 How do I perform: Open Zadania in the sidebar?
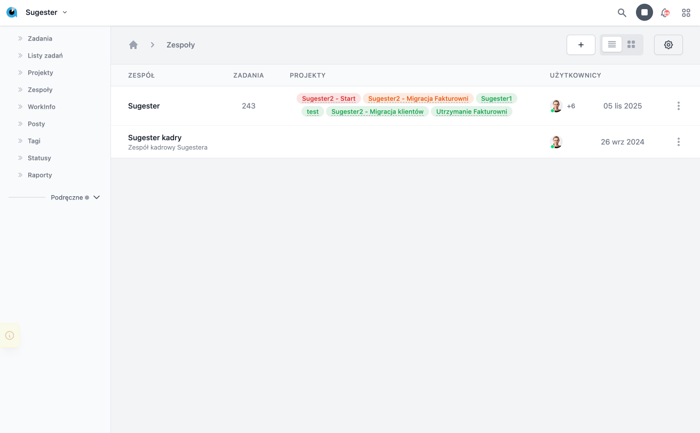40,38
